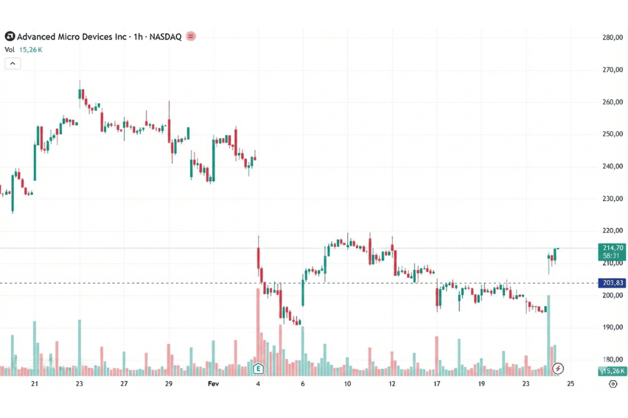Click the 230,00 label on the price scale
628x418 pixels.
(611, 198)
